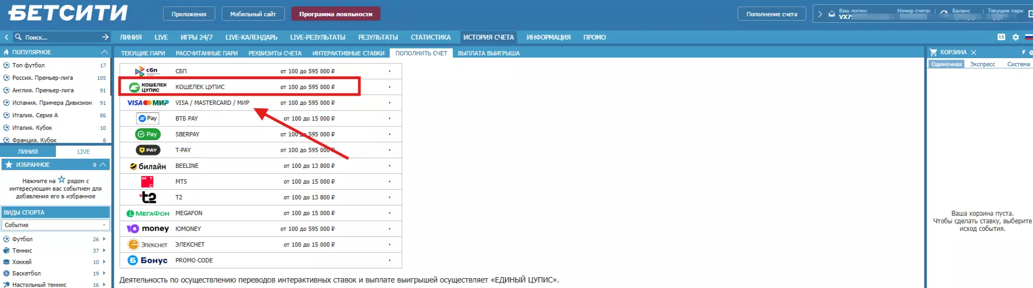Click the search magnifier icon
Viewport: 1033px width, 288px height.
(18, 37)
